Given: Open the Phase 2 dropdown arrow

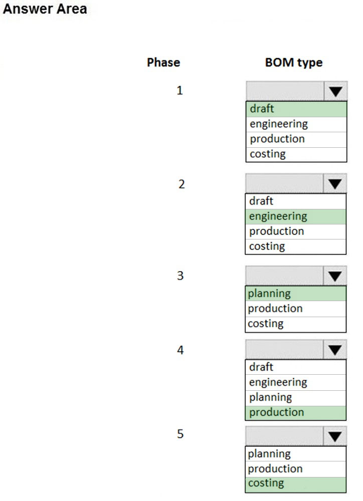Looking at the screenshot, I should click(x=335, y=184).
